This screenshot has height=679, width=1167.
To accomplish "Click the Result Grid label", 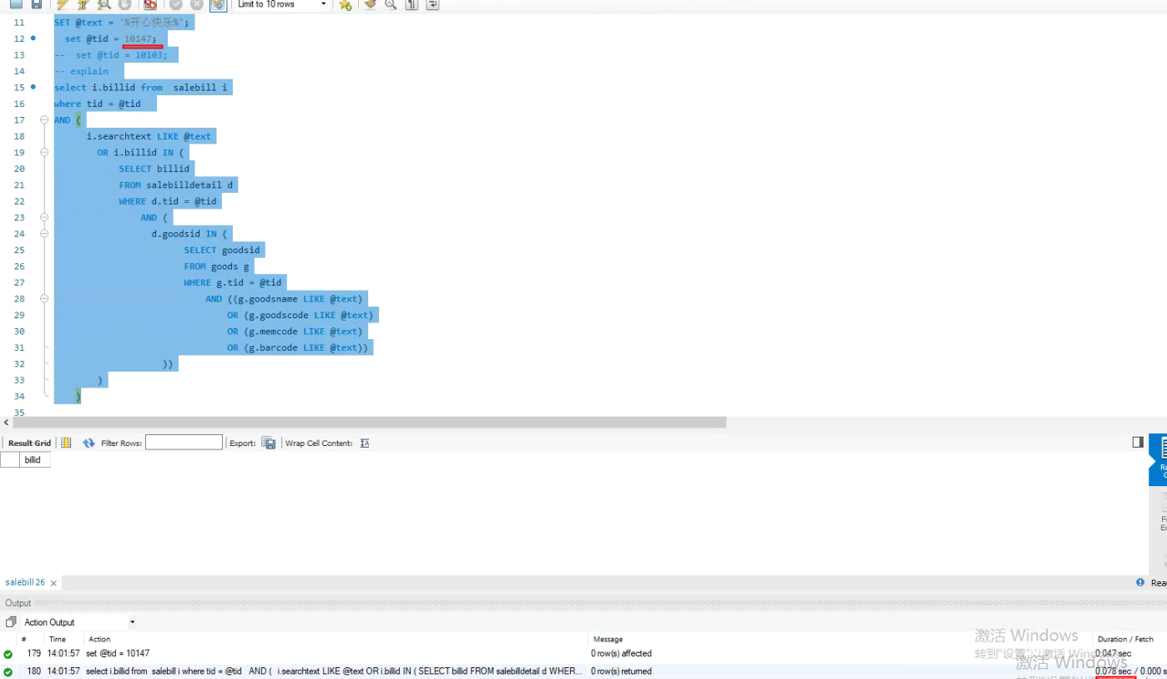I will click(x=29, y=443).
